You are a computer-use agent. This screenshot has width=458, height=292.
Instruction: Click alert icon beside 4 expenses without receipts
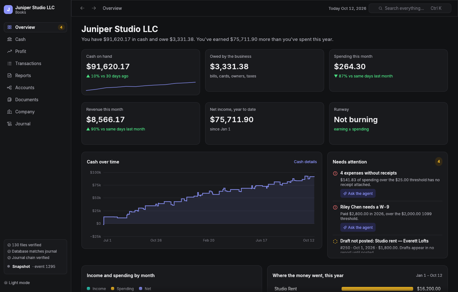tap(335, 173)
